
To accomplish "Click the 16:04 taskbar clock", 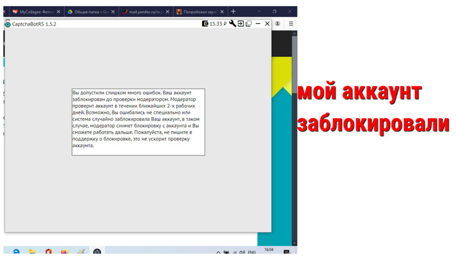I will click(269, 249).
